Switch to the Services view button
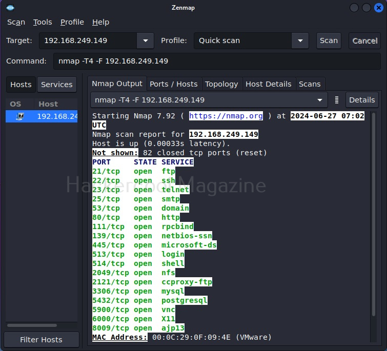Viewport: 387px width, 351px height. 57,85
